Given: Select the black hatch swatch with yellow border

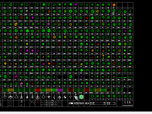Looking at the screenshot, I should click(x=109, y=90).
